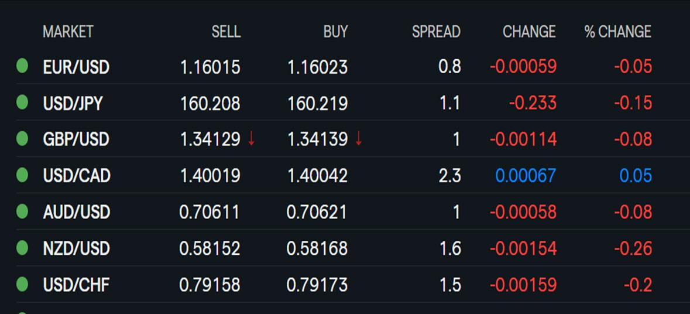Click the green status dot beside USD/JPY
Screen dimensions: 690x314
[x=22, y=103]
